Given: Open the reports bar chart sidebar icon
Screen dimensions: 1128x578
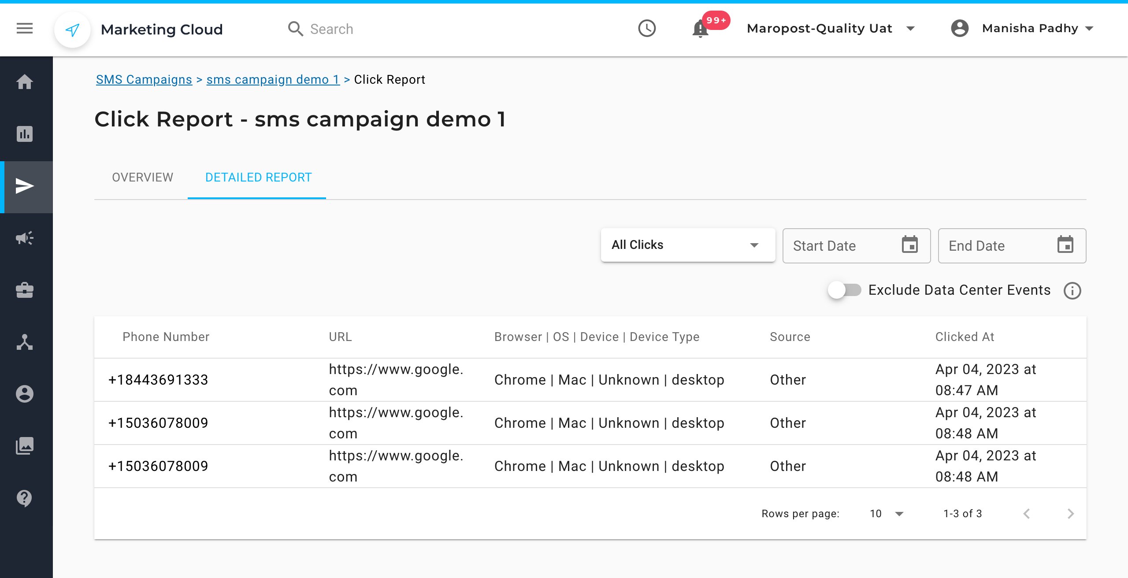Looking at the screenshot, I should pyautogui.click(x=25, y=134).
